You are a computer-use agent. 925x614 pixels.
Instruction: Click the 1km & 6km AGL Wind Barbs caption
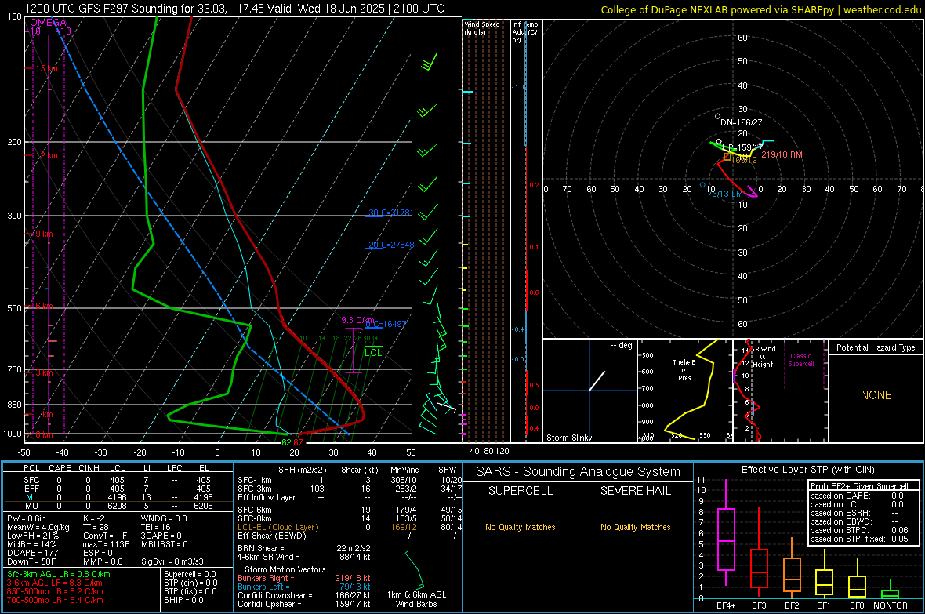coord(416,599)
